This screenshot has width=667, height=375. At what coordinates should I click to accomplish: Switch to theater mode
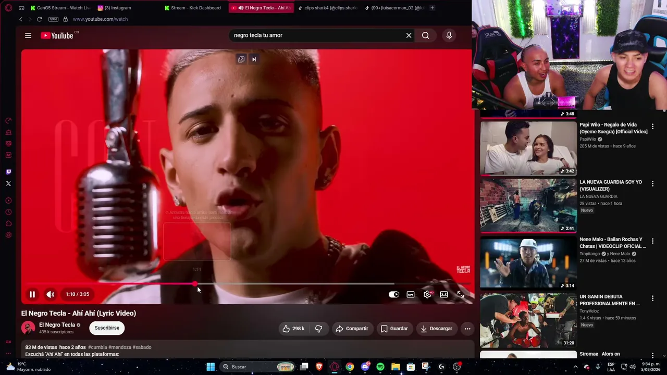(444, 294)
